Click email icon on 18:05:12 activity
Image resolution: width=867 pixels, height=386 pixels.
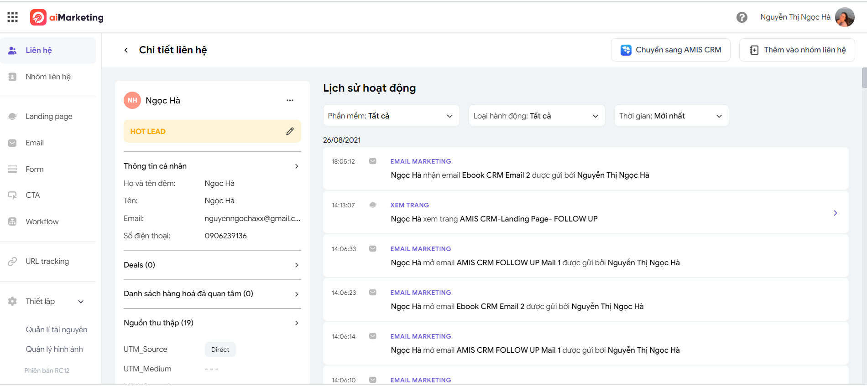click(x=373, y=161)
